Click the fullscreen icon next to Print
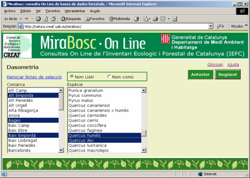250x178 pixels. pos(163,19)
